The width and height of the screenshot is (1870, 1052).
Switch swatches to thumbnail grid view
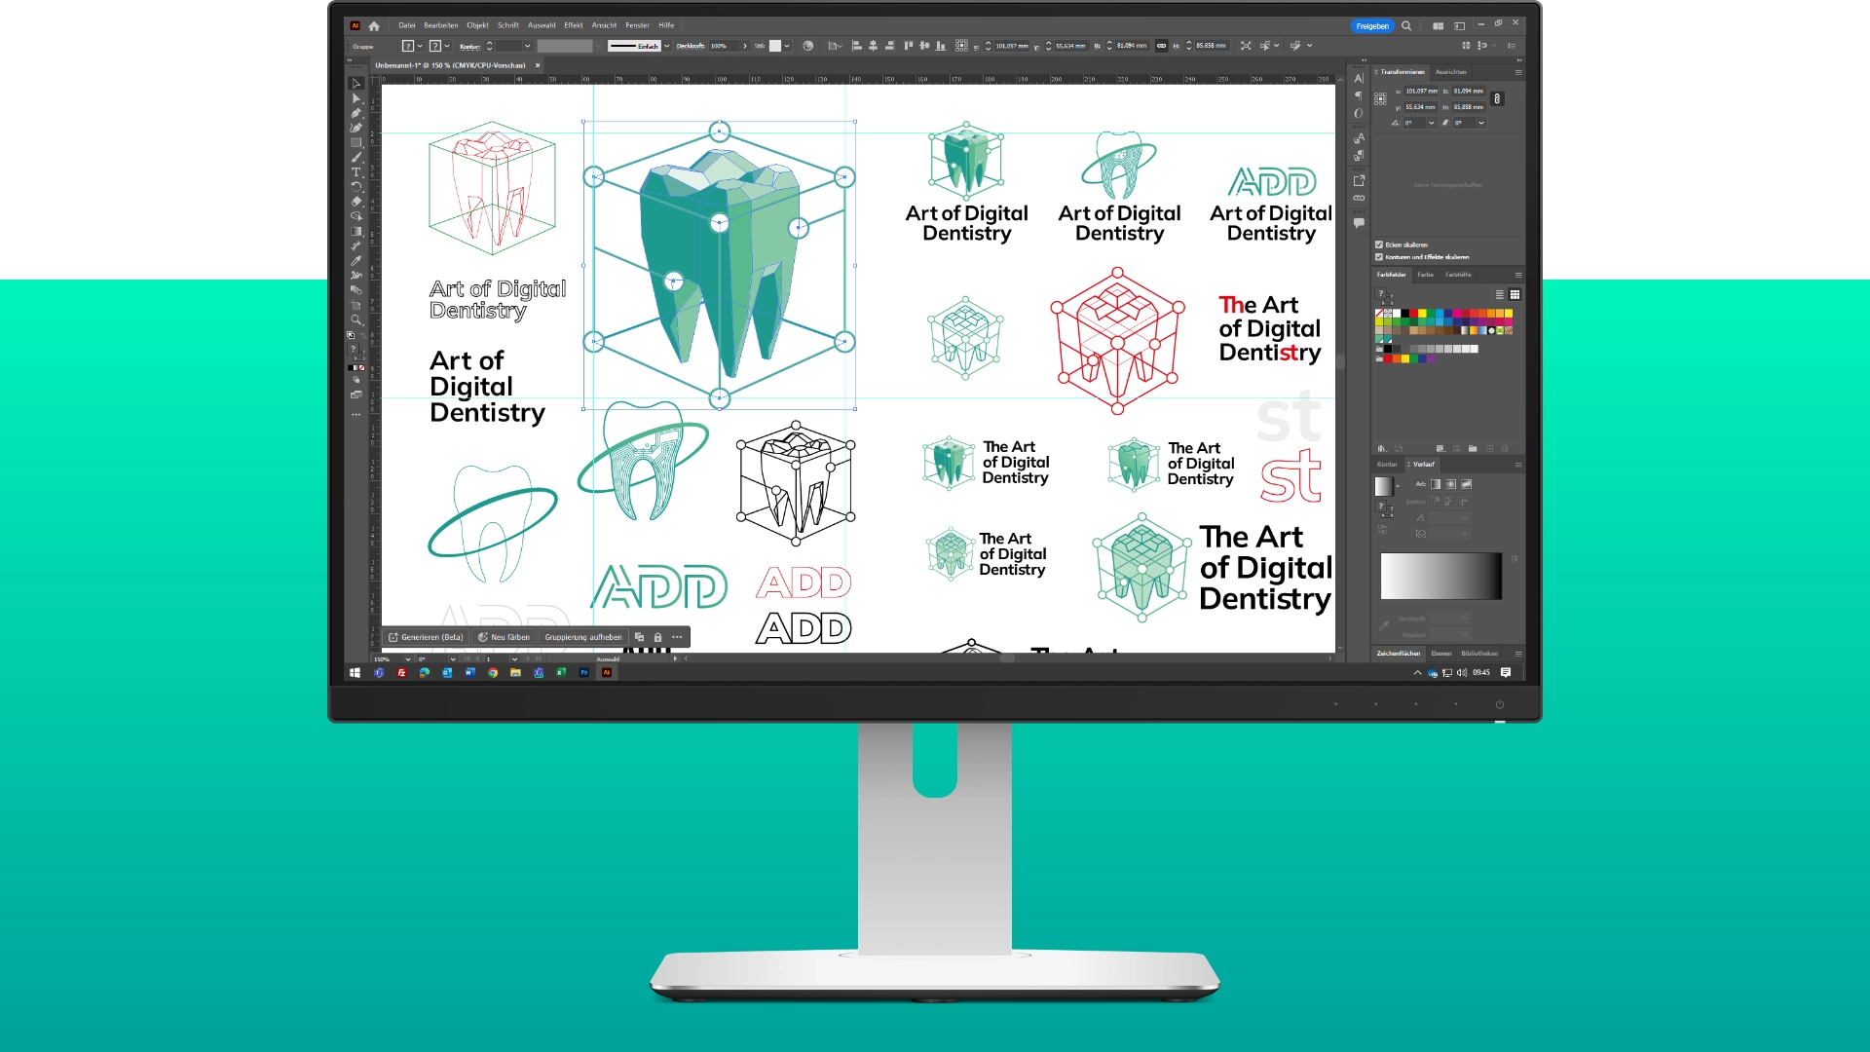coord(1515,294)
